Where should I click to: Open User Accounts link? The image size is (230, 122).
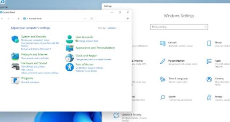pyautogui.click(x=85, y=37)
